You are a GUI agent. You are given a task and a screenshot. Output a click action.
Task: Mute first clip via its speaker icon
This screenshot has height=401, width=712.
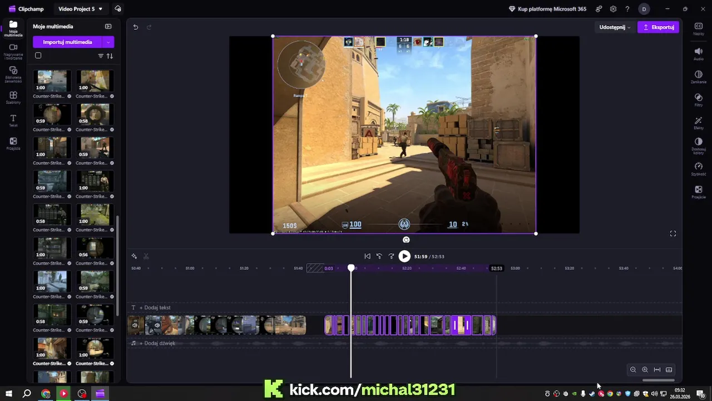coord(135,325)
